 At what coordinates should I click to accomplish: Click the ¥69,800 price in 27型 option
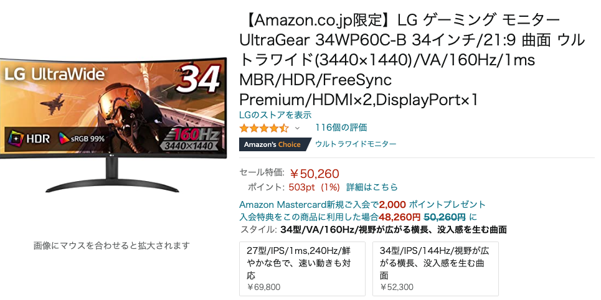click(x=263, y=287)
